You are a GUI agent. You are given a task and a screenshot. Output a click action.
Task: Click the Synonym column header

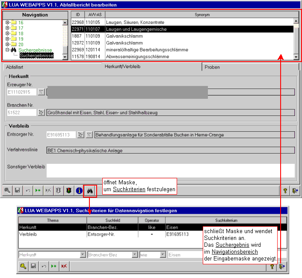(199, 15)
